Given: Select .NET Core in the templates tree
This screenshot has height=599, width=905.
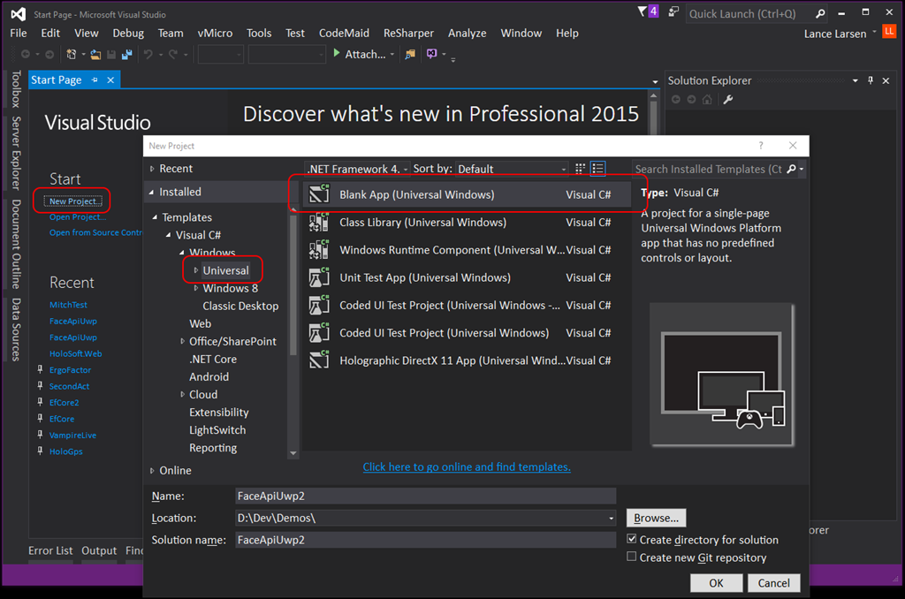Looking at the screenshot, I should point(213,359).
